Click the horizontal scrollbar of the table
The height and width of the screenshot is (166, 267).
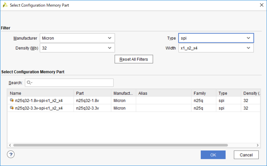pos(120,145)
